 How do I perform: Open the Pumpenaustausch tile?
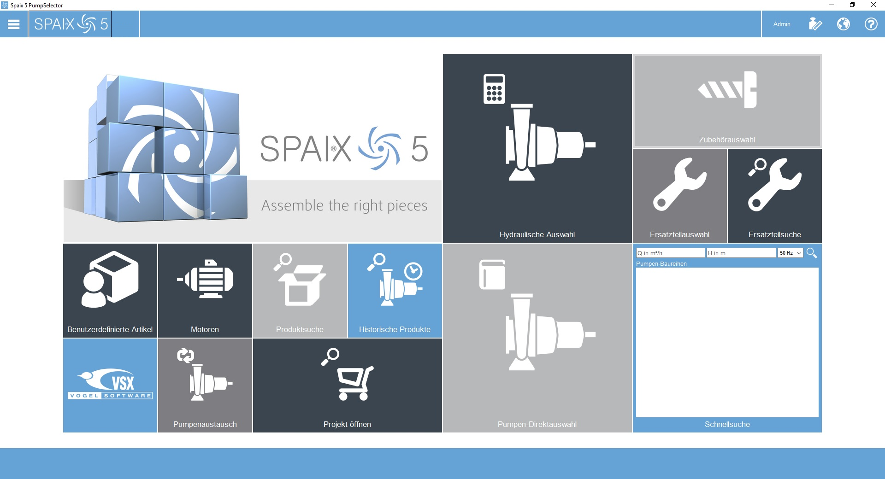pos(205,386)
